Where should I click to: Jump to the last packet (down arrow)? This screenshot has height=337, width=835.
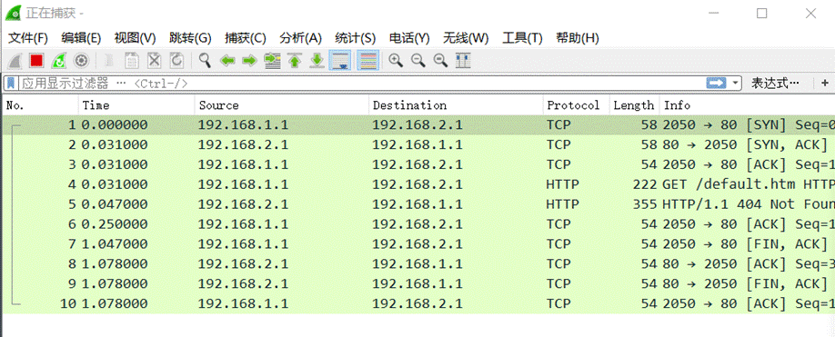tap(317, 61)
